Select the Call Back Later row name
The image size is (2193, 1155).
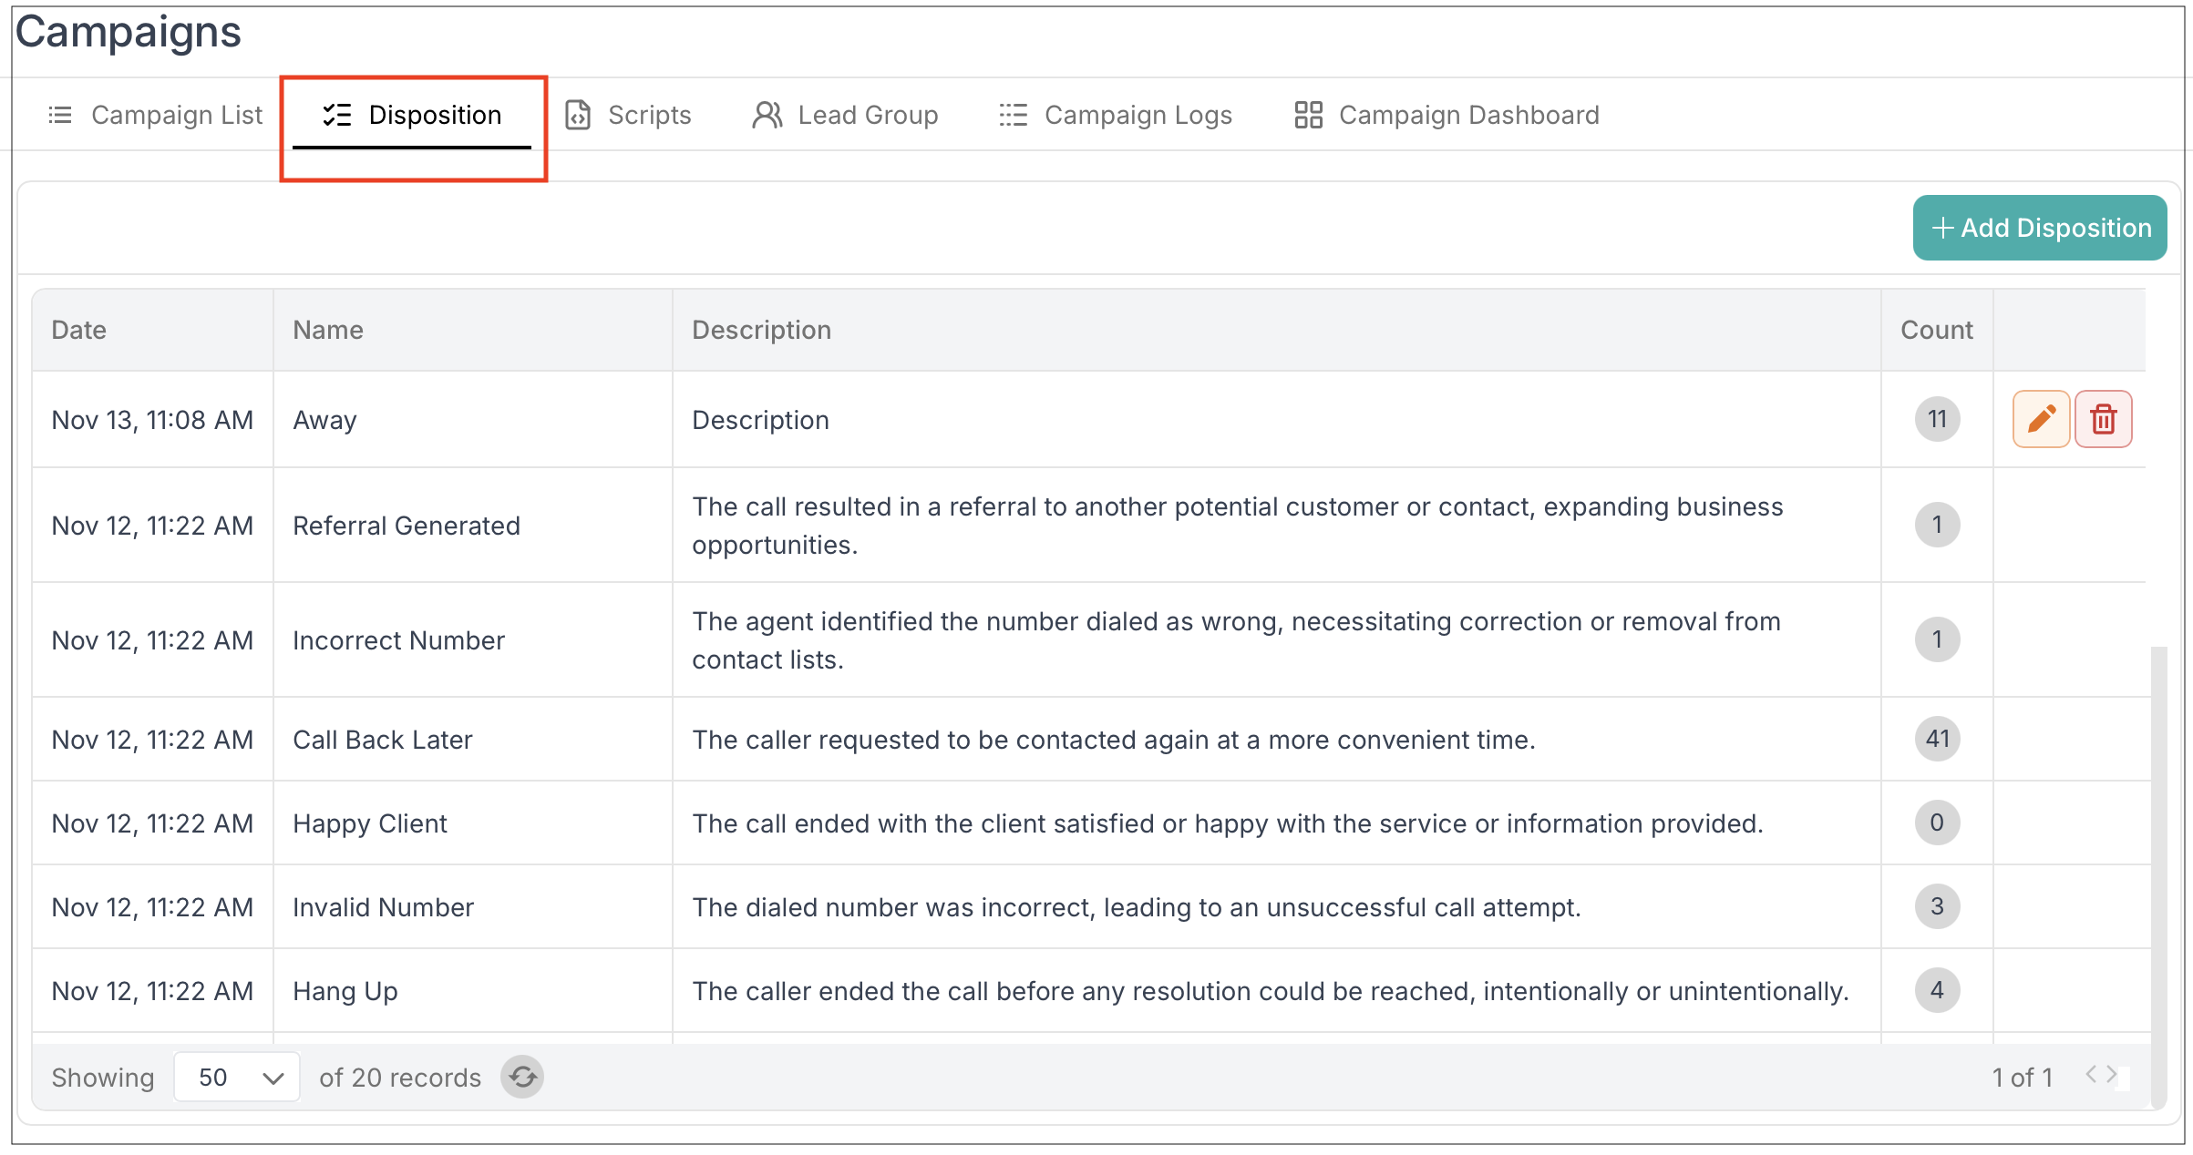[383, 740]
